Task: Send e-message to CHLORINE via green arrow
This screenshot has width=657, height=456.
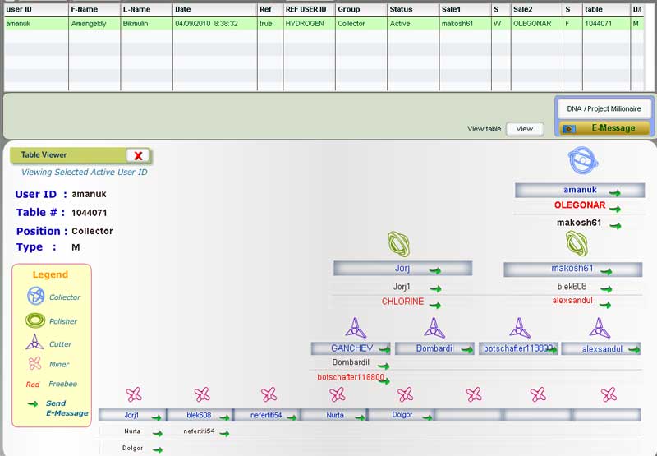Action: click(x=435, y=305)
